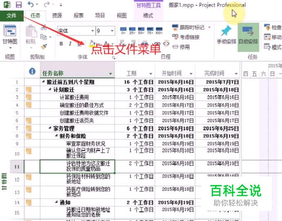The image size is (282, 221).
Task: Open Task Name column filter dropdown
Action: click(x=111, y=74)
